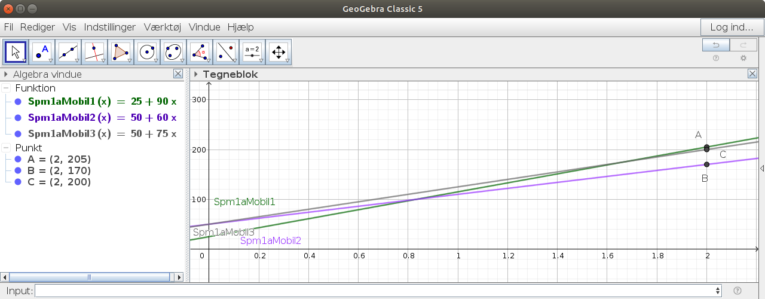Screen dimensions: 765x299
Task: Expand the Tegneblok style bar triangle
Action: pos(195,74)
